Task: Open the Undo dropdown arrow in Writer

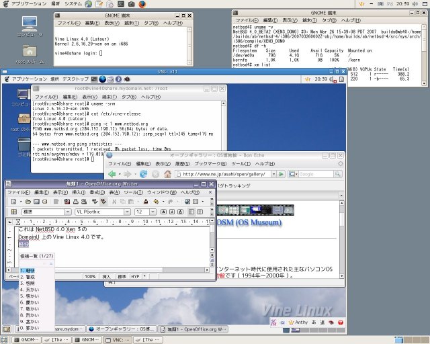Action: [163, 202]
